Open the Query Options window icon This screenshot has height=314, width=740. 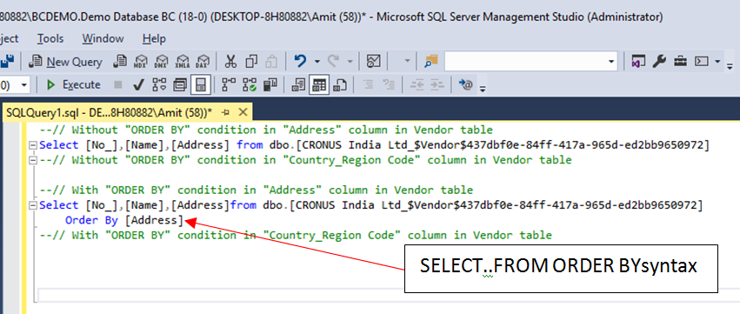coord(180,85)
